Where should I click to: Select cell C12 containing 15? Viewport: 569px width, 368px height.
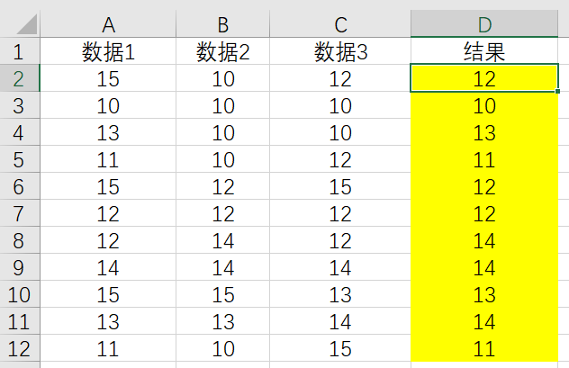[x=340, y=348]
